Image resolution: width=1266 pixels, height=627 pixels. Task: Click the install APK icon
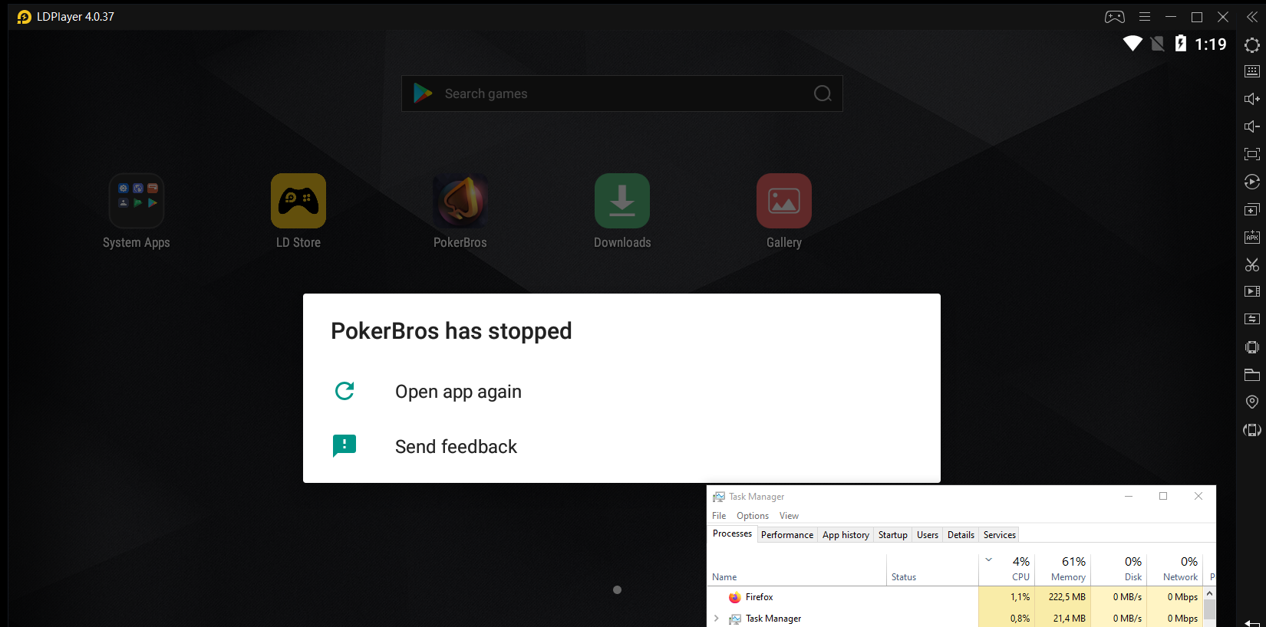(x=1251, y=237)
